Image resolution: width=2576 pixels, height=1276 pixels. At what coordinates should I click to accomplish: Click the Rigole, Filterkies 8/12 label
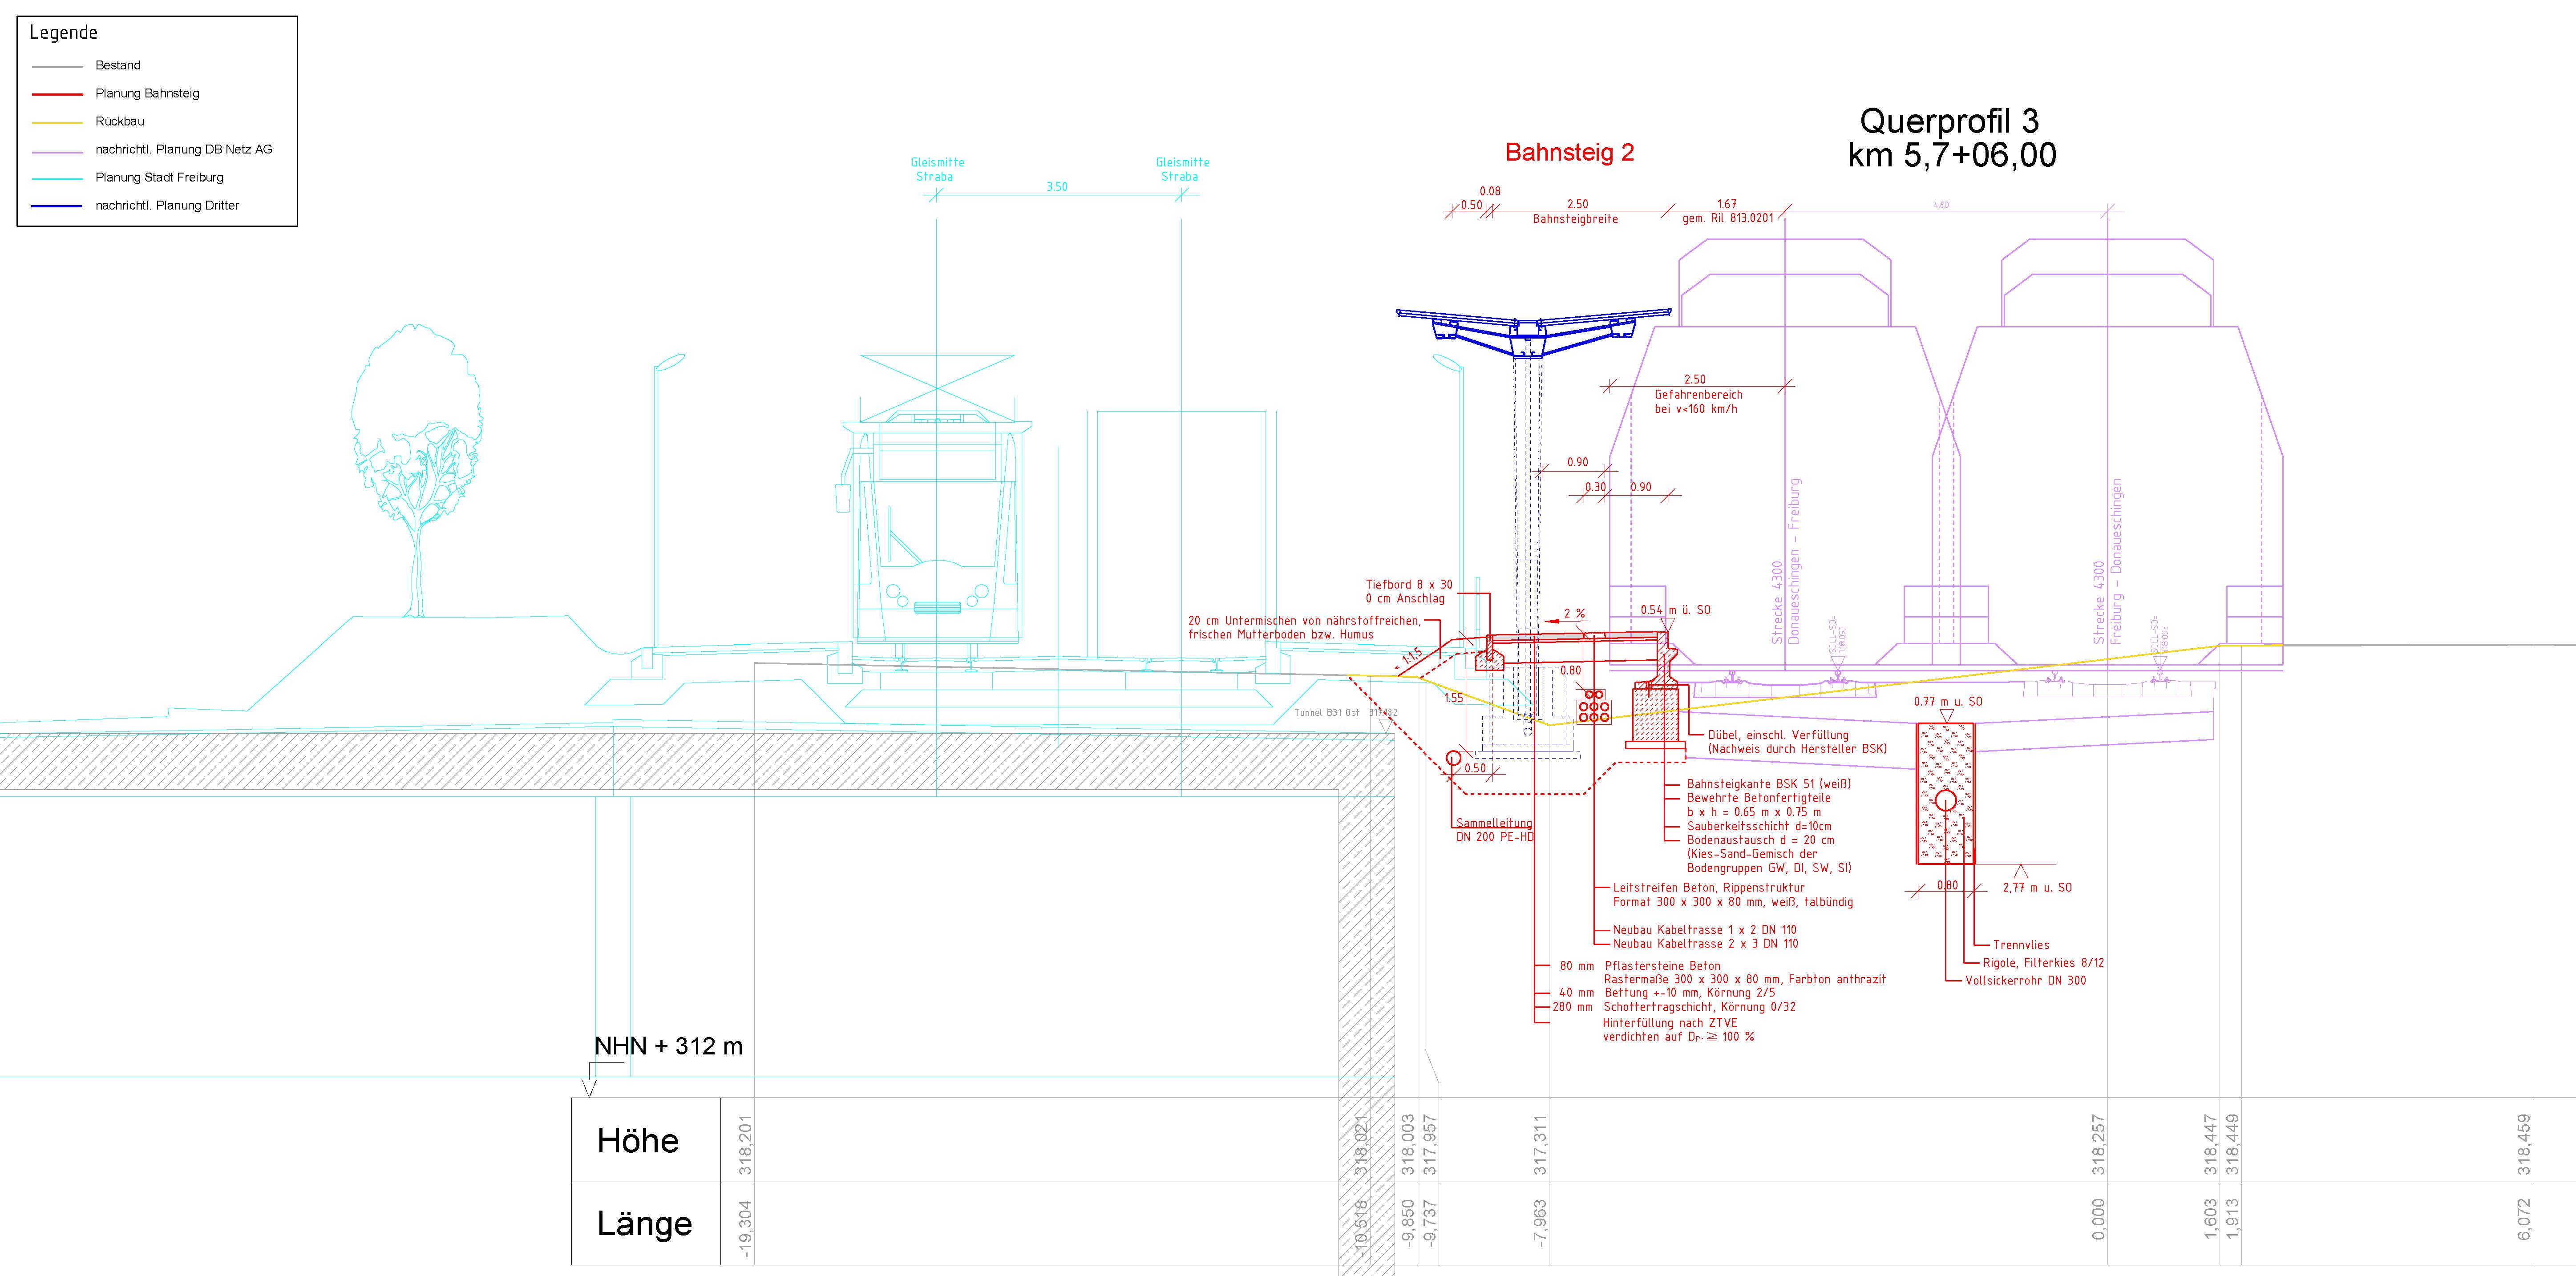[2043, 963]
